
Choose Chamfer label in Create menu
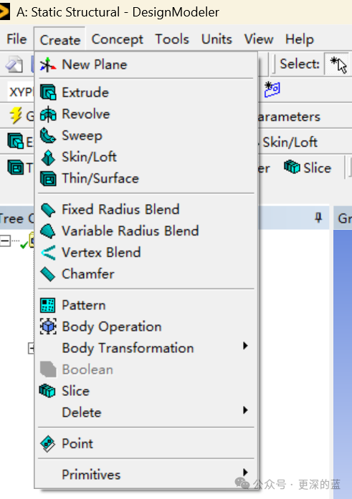coord(88,273)
